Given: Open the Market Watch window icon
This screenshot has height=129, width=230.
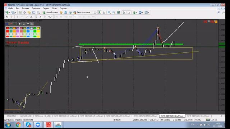Looking at the screenshot, I should pos(20,13).
